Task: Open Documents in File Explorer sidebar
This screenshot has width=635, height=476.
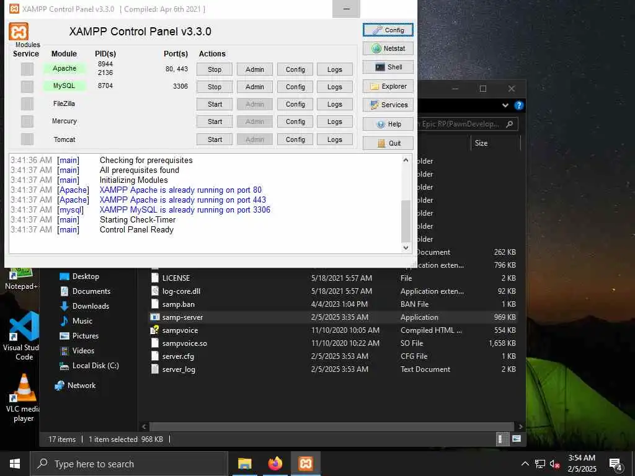Action: point(85,291)
